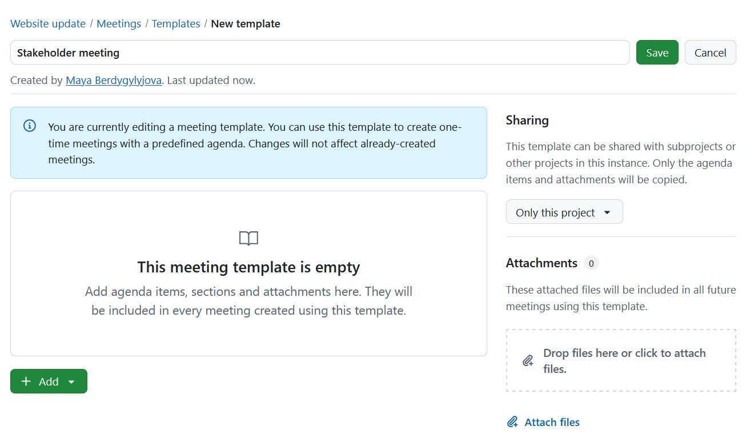Switch to the Templates breadcrumb section
The height and width of the screenshot is (446, 746).
[x=176, y=23]
